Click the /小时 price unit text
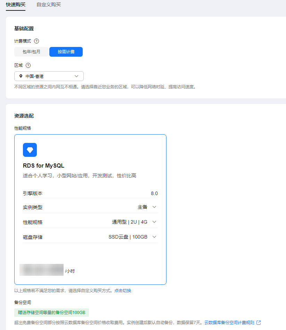This screenshot has width=286, height=330. (70, 271)
